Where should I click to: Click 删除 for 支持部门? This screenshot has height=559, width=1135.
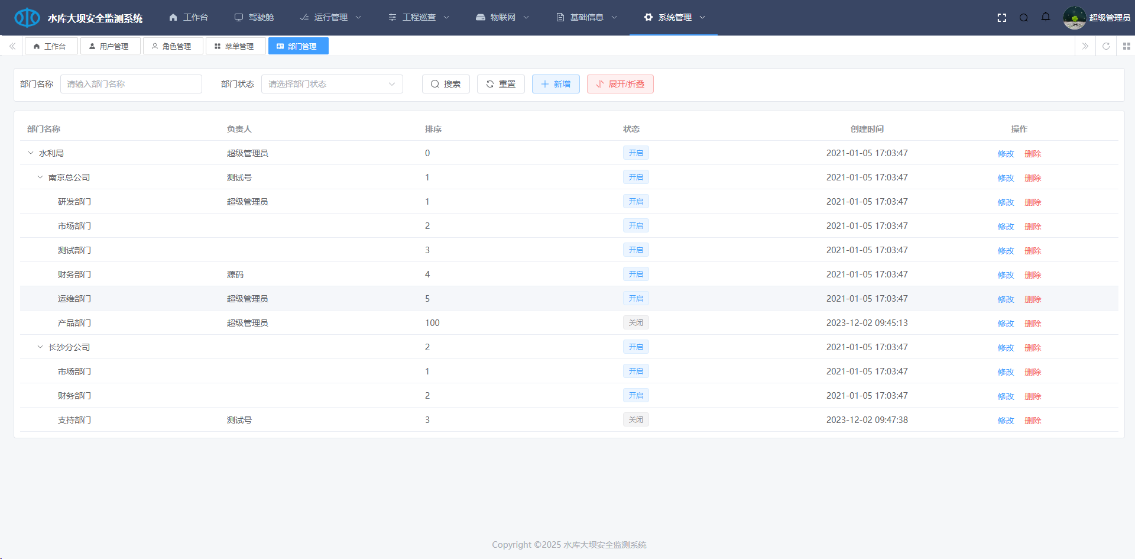(1033, 421)
